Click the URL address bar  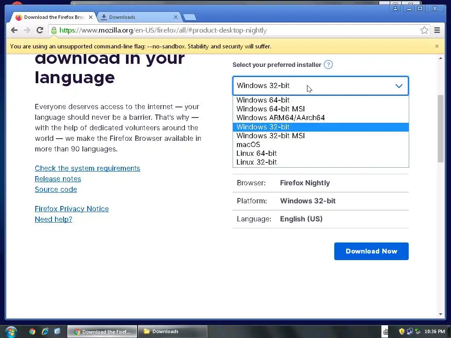point(239,30)
